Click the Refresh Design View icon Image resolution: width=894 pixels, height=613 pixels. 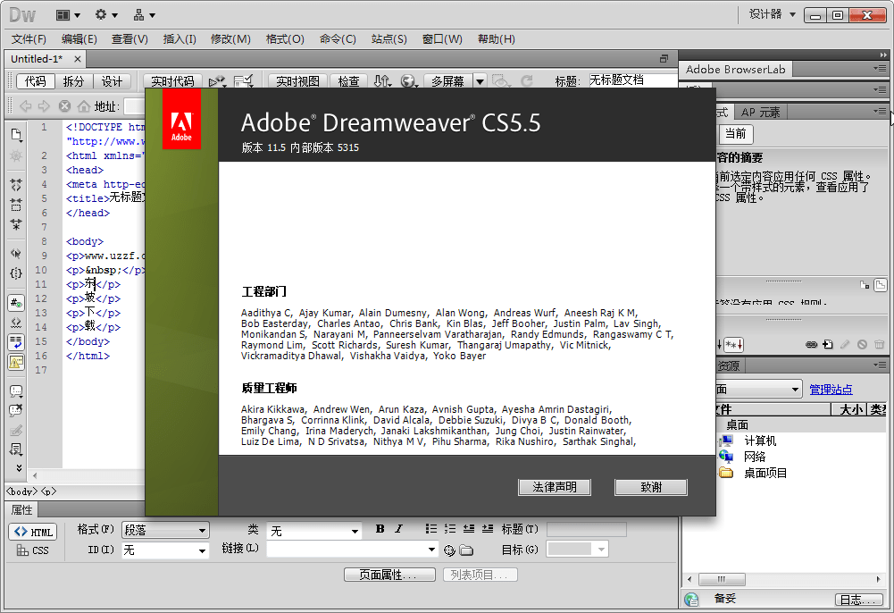(527, 80)
